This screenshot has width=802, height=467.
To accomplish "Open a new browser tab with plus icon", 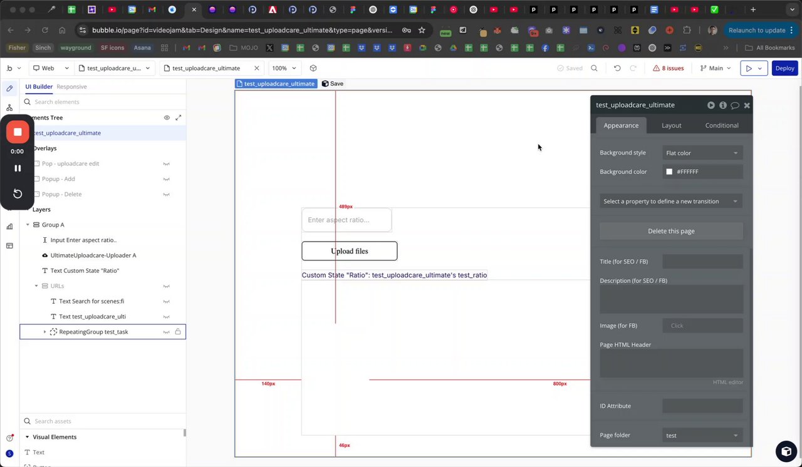I will coord(753,10).
